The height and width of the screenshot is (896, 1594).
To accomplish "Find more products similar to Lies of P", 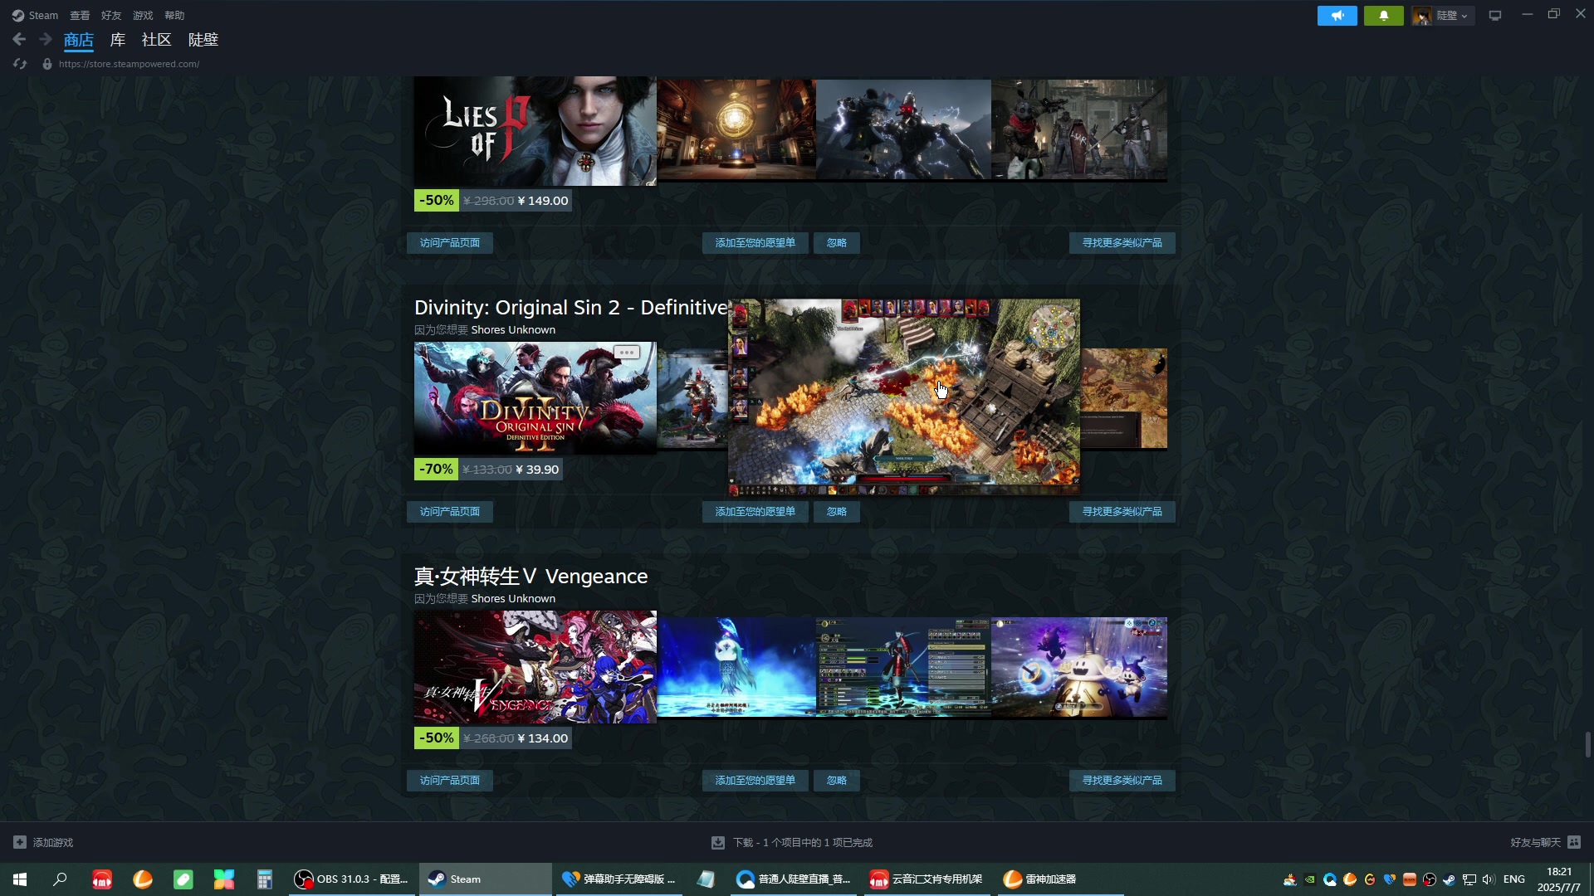I will click(1122, 243).
